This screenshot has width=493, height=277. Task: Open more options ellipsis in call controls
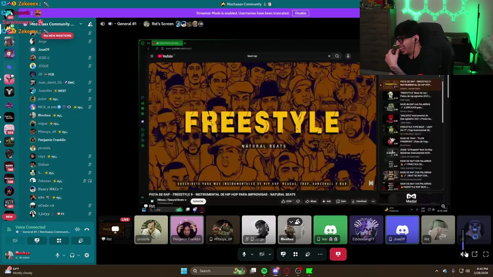pyautogui.click(x=320, y=254)
